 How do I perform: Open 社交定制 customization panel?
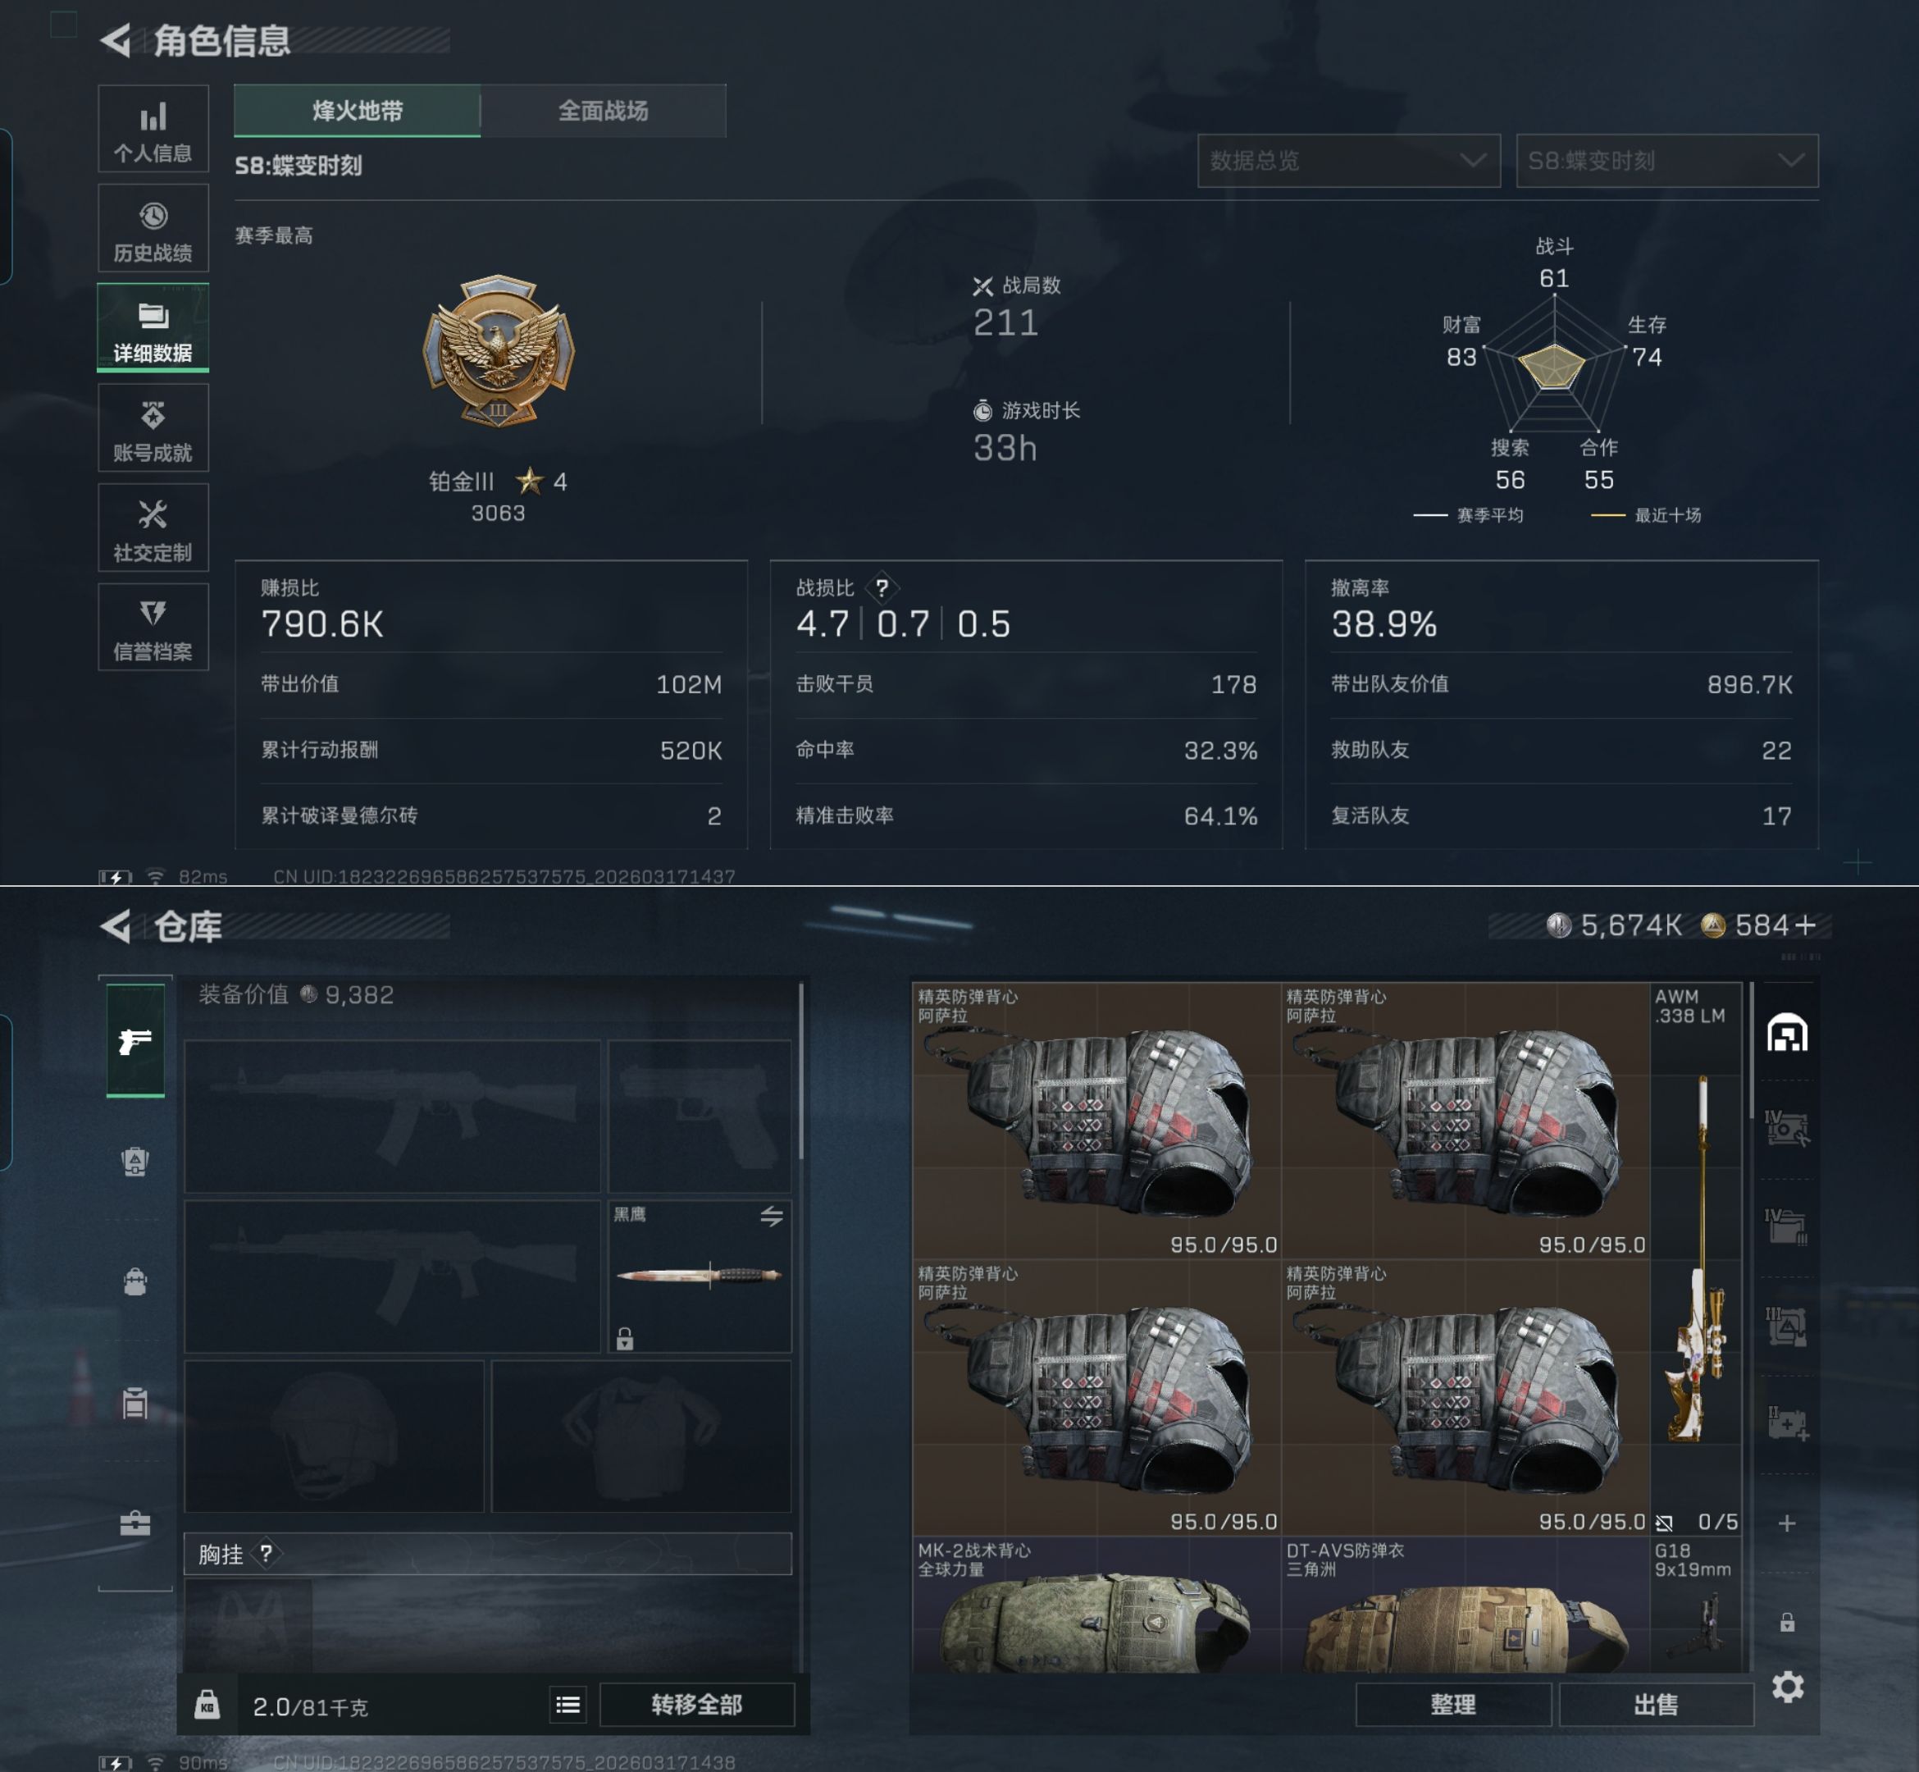(x=153, y=528)
